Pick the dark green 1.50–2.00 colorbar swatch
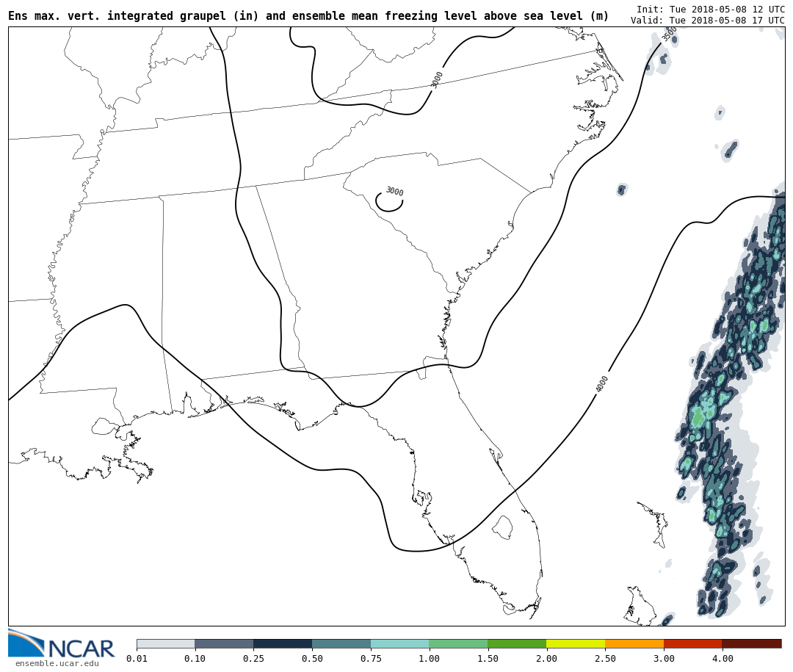The image size is (793, 672). point(517,643)
